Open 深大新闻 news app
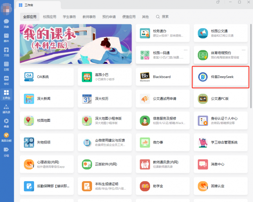 coord(47,98)
